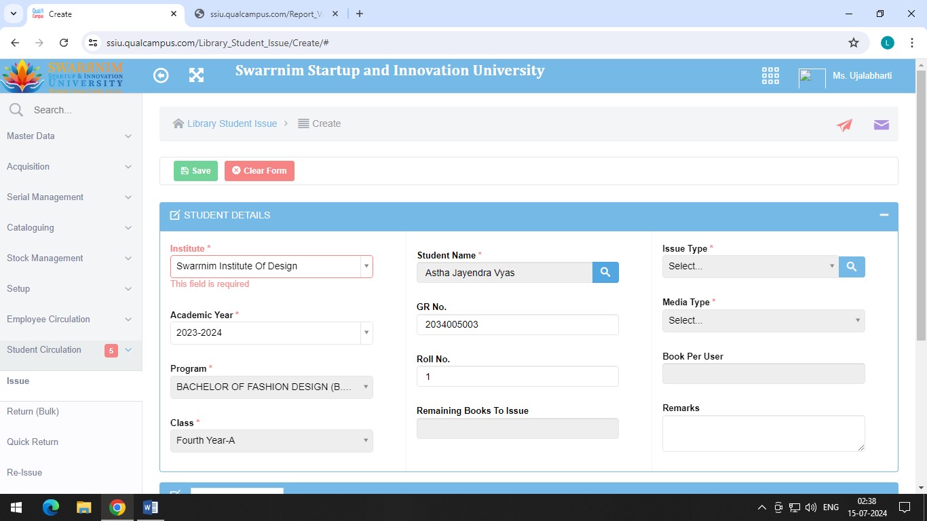Select Return (Bulk) in sidebar
This screenshot has height=521, width=927.
click(71, 412)
